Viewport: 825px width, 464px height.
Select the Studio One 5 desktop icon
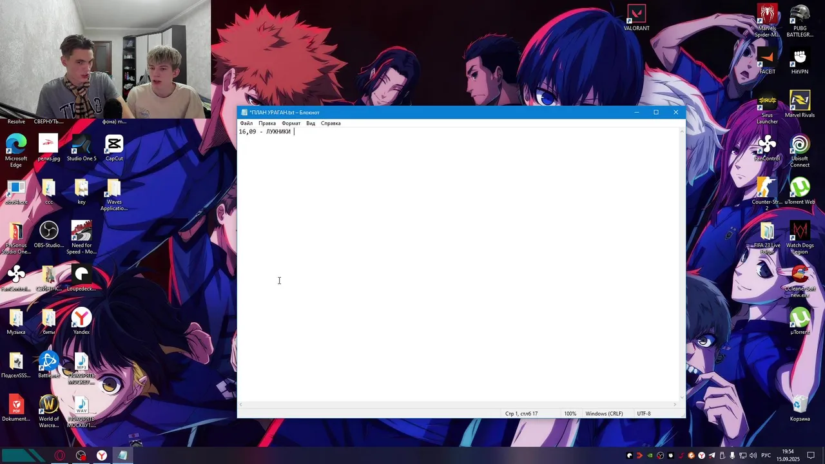point(81,148)
